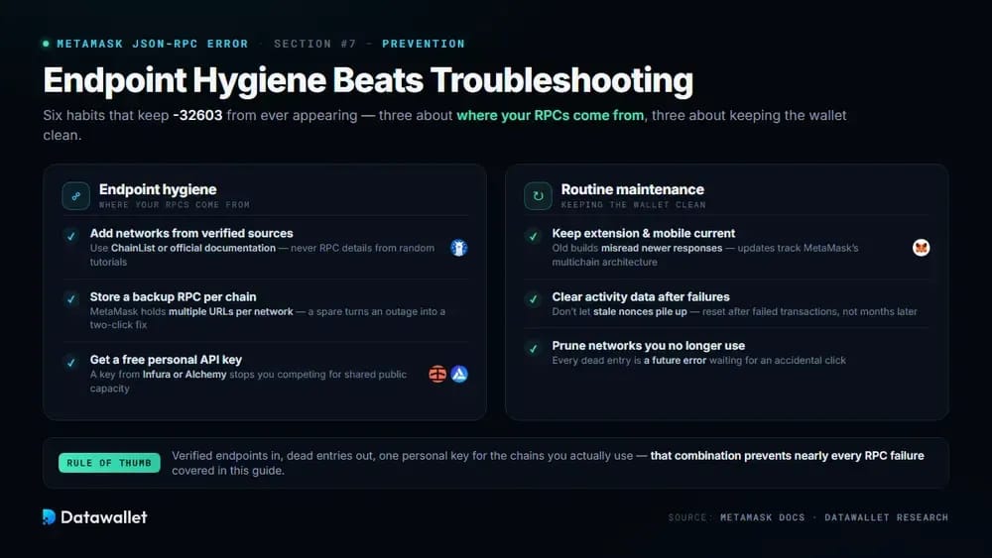This screenshot has width=992, height=558.
Task: Click checkmark beside Get a free personal API key
Action: (x=70, y=362)
